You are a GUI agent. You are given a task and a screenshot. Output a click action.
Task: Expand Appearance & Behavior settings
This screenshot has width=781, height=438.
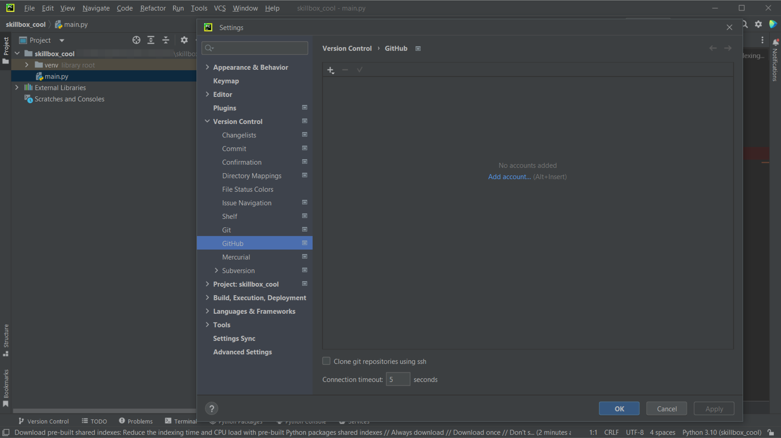point(207,67)
